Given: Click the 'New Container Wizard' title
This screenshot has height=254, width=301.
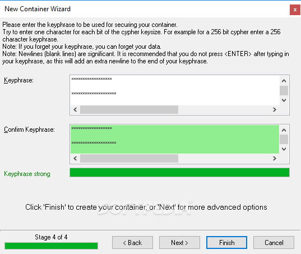Looking at the screenshot, I should coord(38,9).
